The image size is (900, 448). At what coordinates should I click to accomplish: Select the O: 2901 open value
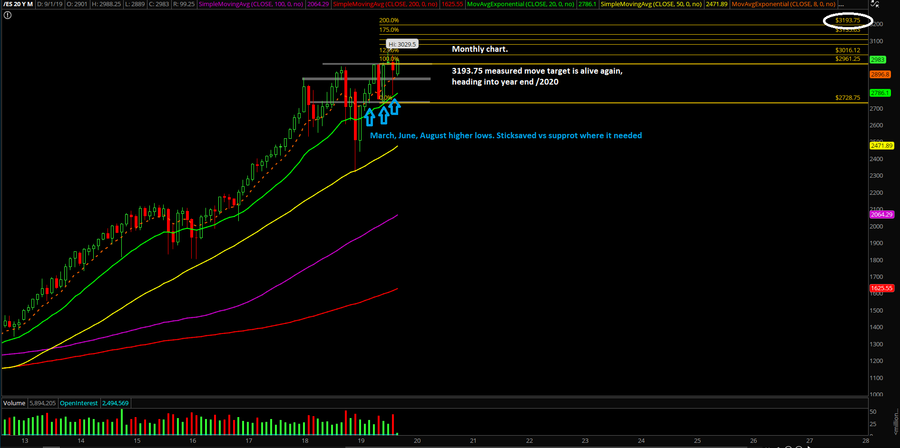77,4
